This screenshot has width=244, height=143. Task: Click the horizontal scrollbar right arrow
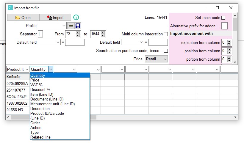click(x=235, y=117)
